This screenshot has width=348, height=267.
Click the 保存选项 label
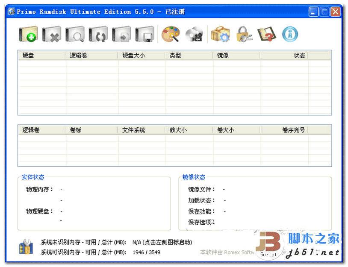point(201,222)
